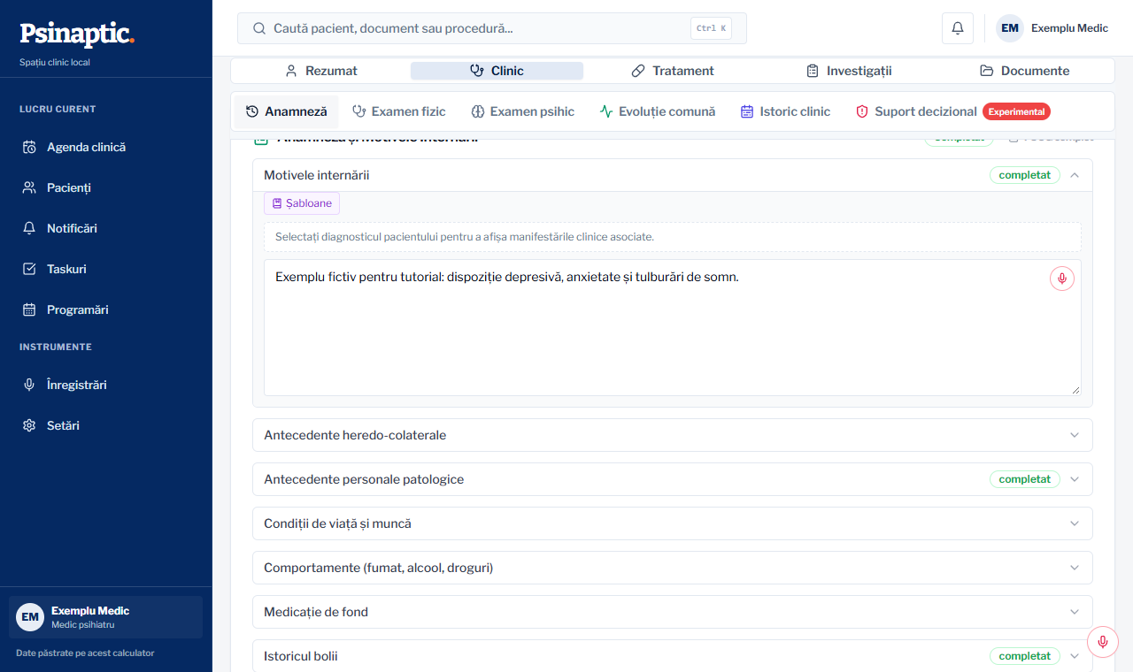Viewport: 1133px width, 672px height.
Task: Expand Condiții de viață și muncă section
Action: pos(673,523)
